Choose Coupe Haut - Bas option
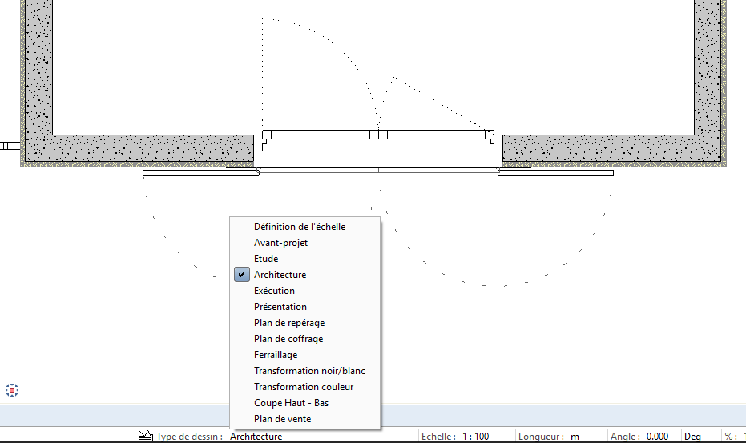Image resolution: width=746 pixels, height=443 pixels. [304, 403]
